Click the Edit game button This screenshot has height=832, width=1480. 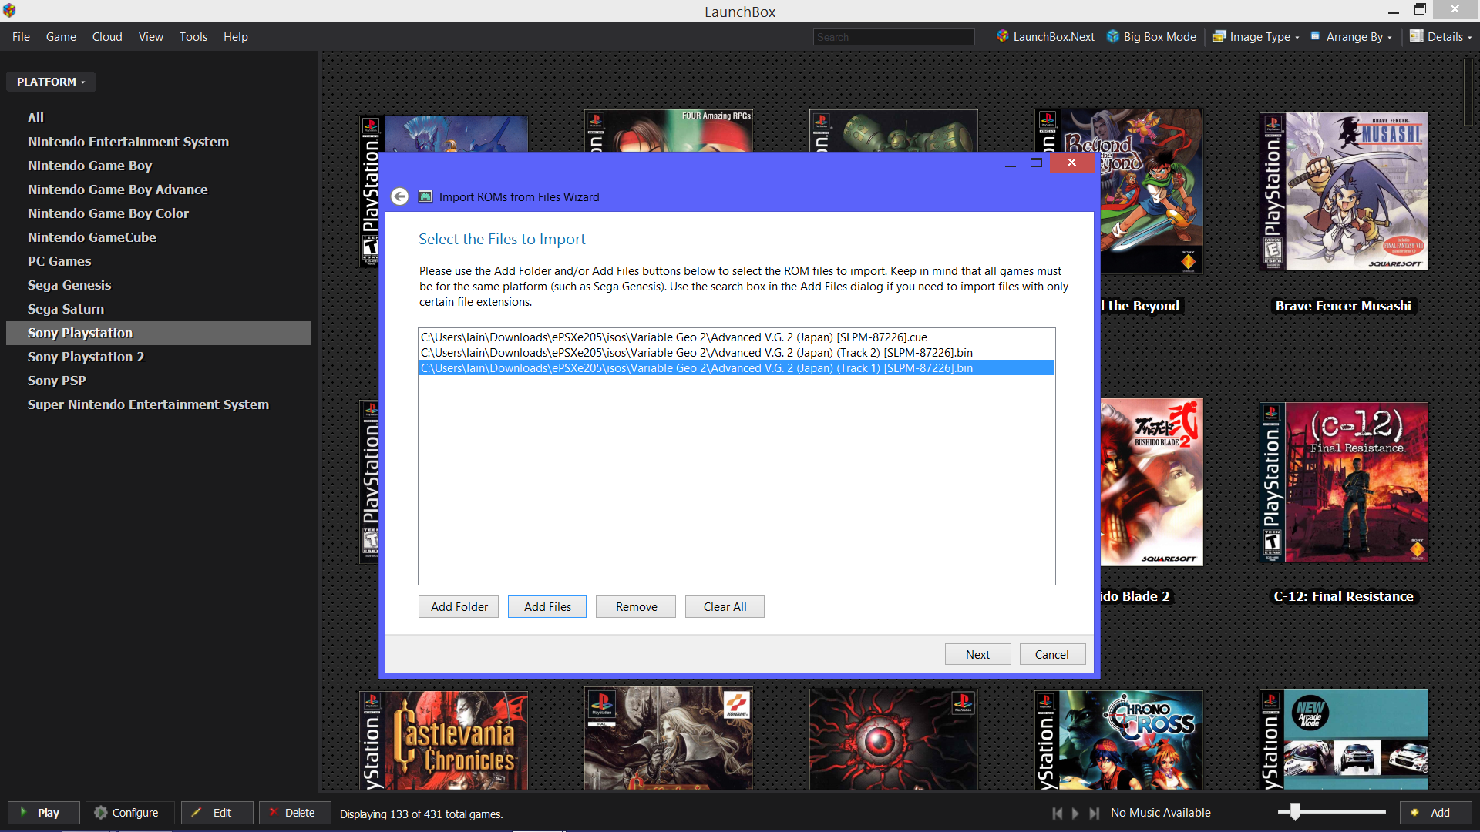[217, 813]
